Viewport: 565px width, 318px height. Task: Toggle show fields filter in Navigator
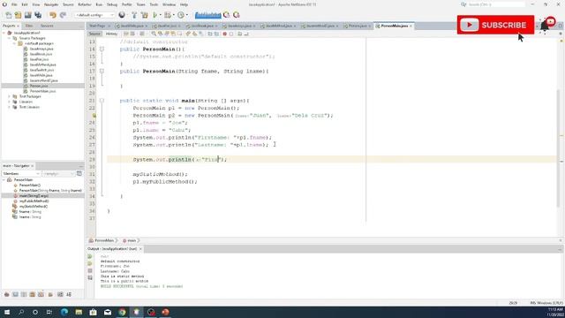click(15, 294)
